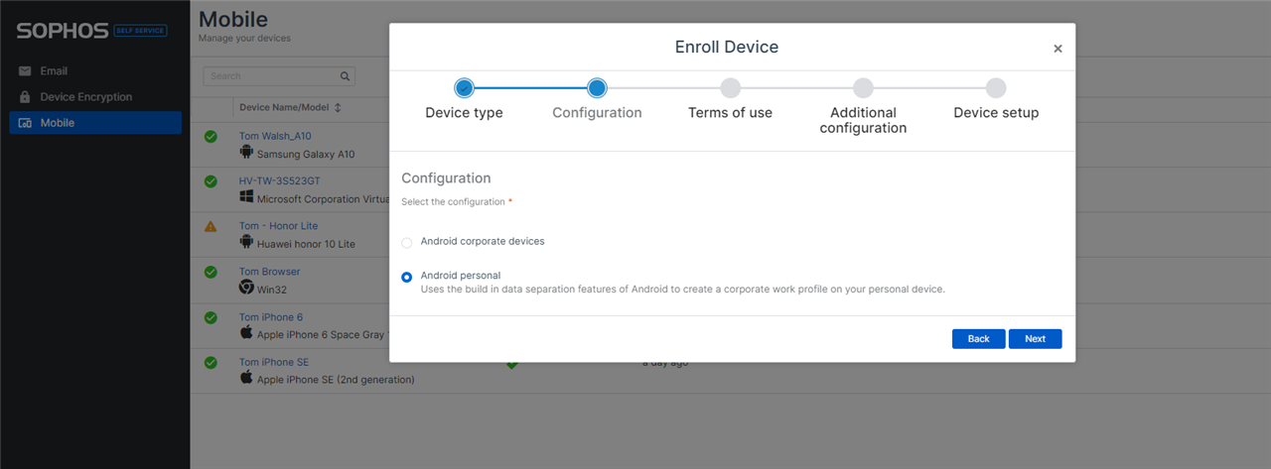The width and height of the screenshot is (1271, 469).
Task: Click Apple icon beside iPhone 6 Space Gray
Action: click(246, 333)
